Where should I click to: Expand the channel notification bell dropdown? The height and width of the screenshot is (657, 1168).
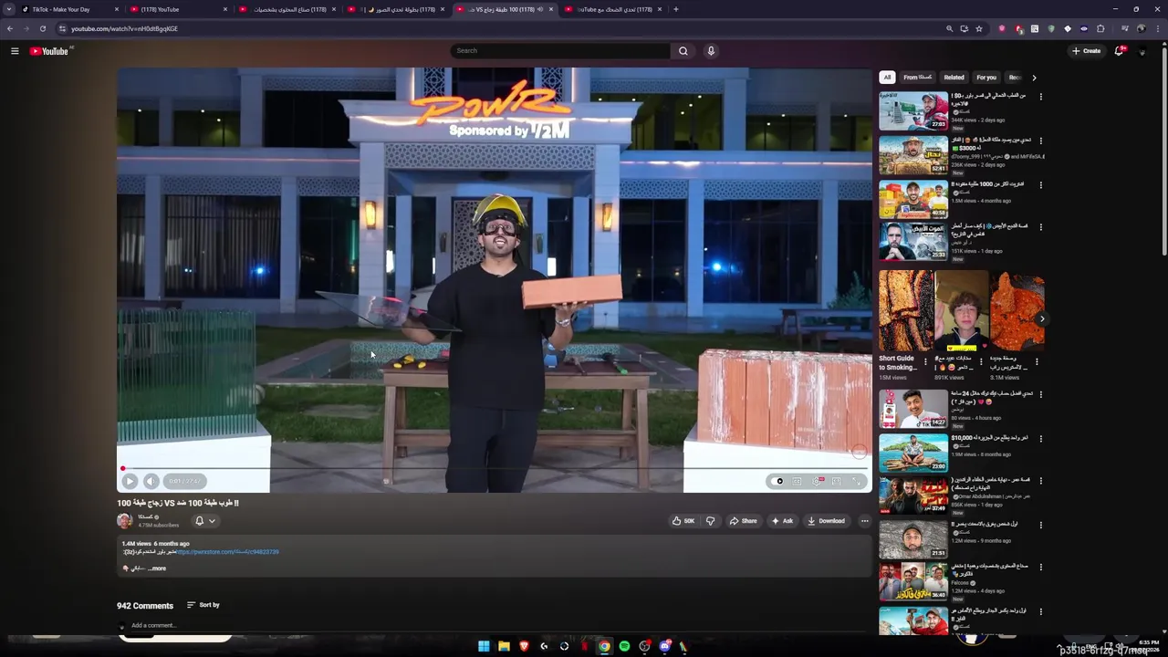pyautogui.click(x=205, y=521)
